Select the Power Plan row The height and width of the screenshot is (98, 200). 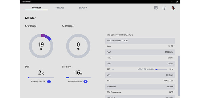click(140, 87)
